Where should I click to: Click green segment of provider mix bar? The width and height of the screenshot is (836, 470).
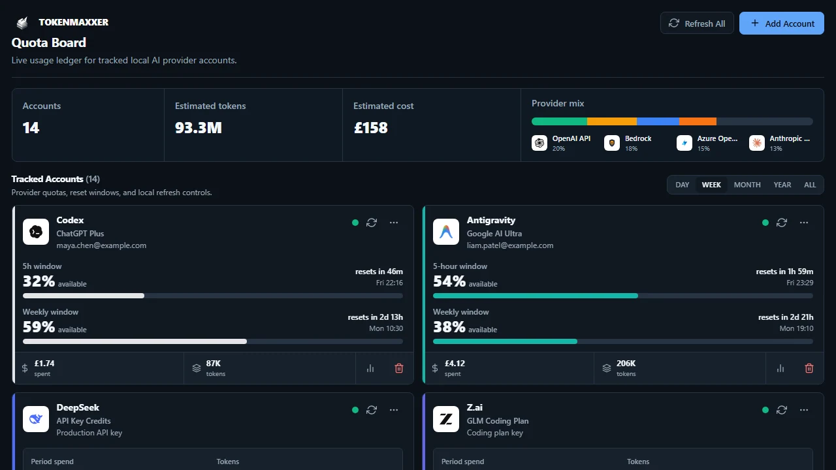(560, 121)
